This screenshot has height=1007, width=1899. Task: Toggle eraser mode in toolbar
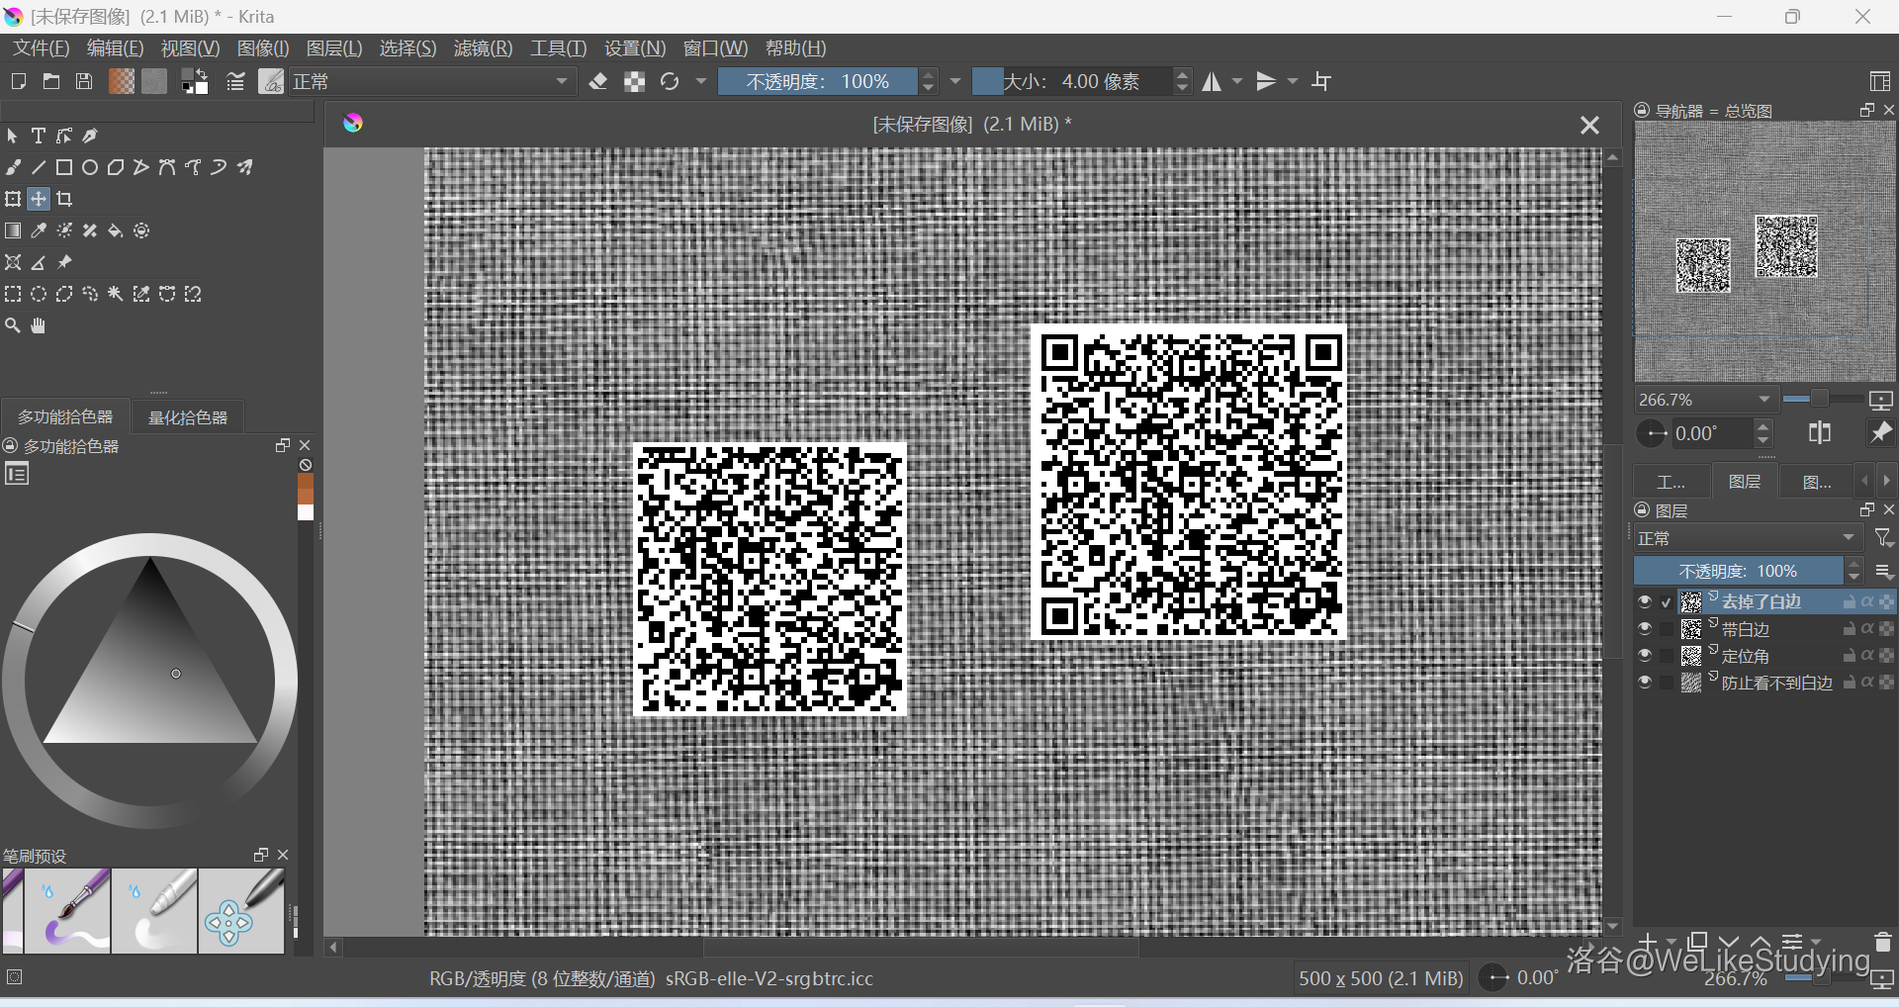point(598,82)
